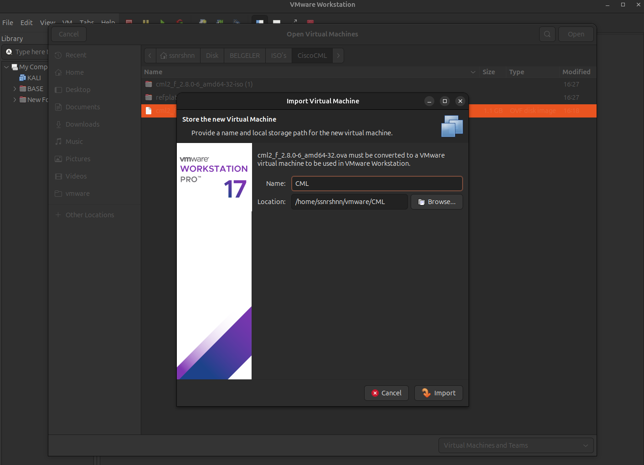Screen dimensions: 644x465
Task: Click the Browse button for storage location
Action: pos(437,202)
